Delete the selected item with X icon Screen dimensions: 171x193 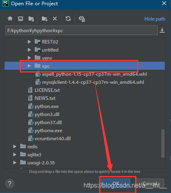click(x=55, y=19)
